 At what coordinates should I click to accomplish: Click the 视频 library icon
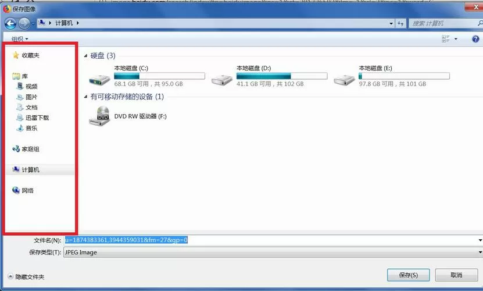pos(20,86)
